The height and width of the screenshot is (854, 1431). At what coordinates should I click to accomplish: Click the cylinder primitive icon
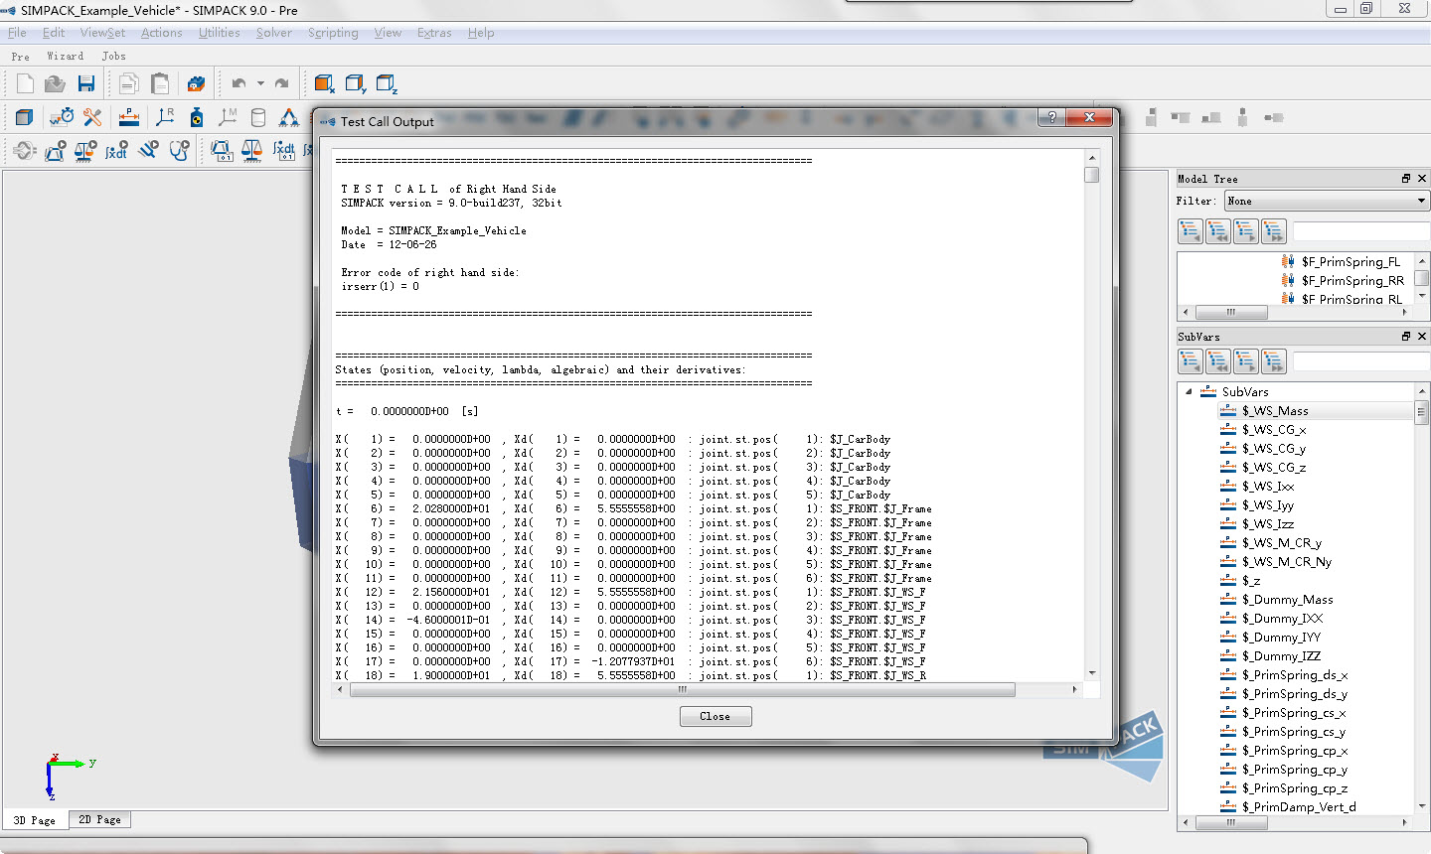258,117
